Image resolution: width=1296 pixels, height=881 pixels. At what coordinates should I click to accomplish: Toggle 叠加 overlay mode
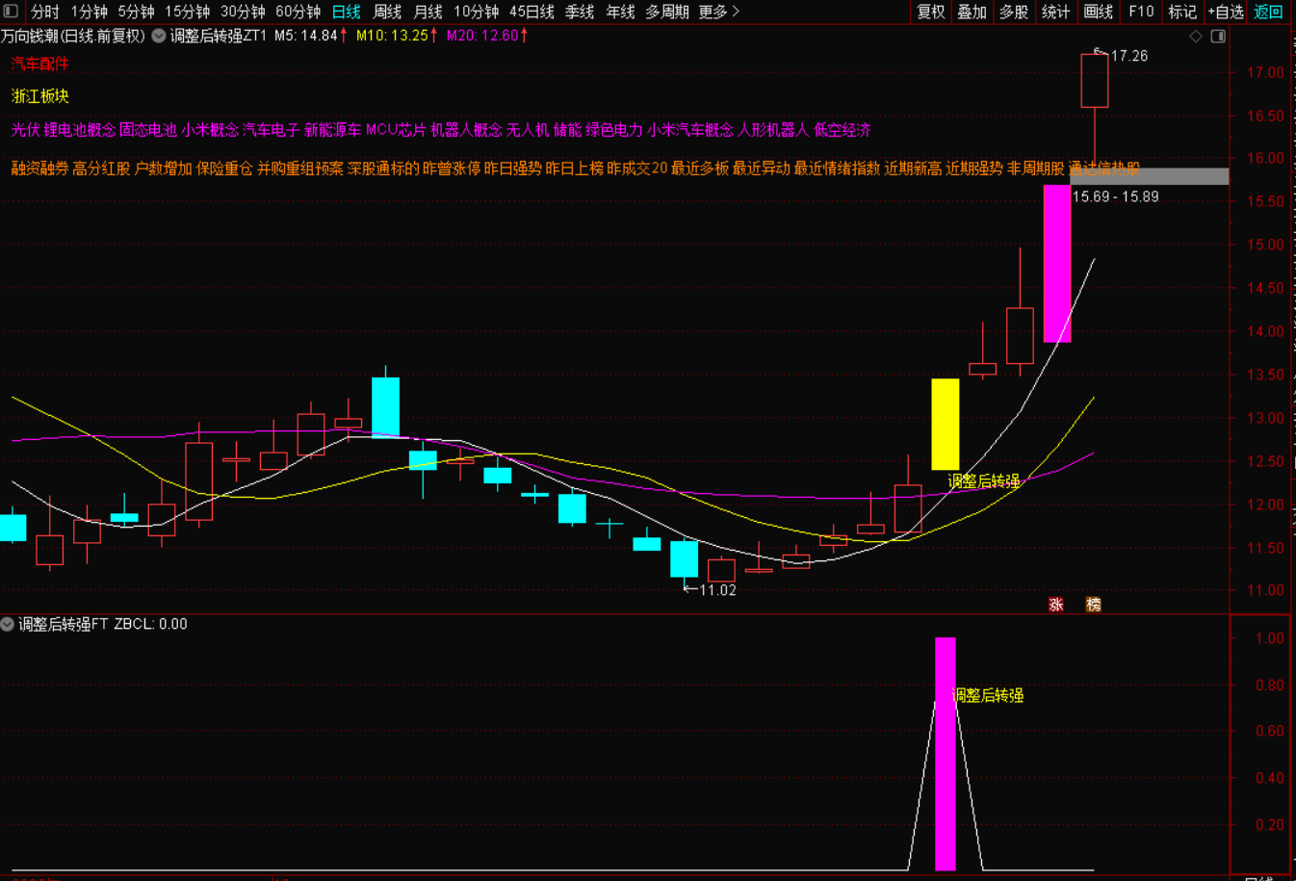pos(972,12)
